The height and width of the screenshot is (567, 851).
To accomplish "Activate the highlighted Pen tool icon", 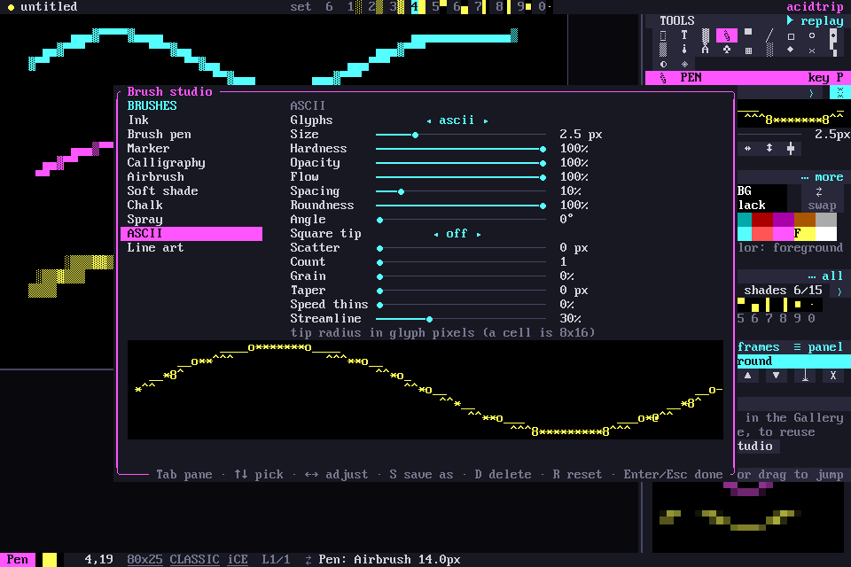I will pos(727,35).
